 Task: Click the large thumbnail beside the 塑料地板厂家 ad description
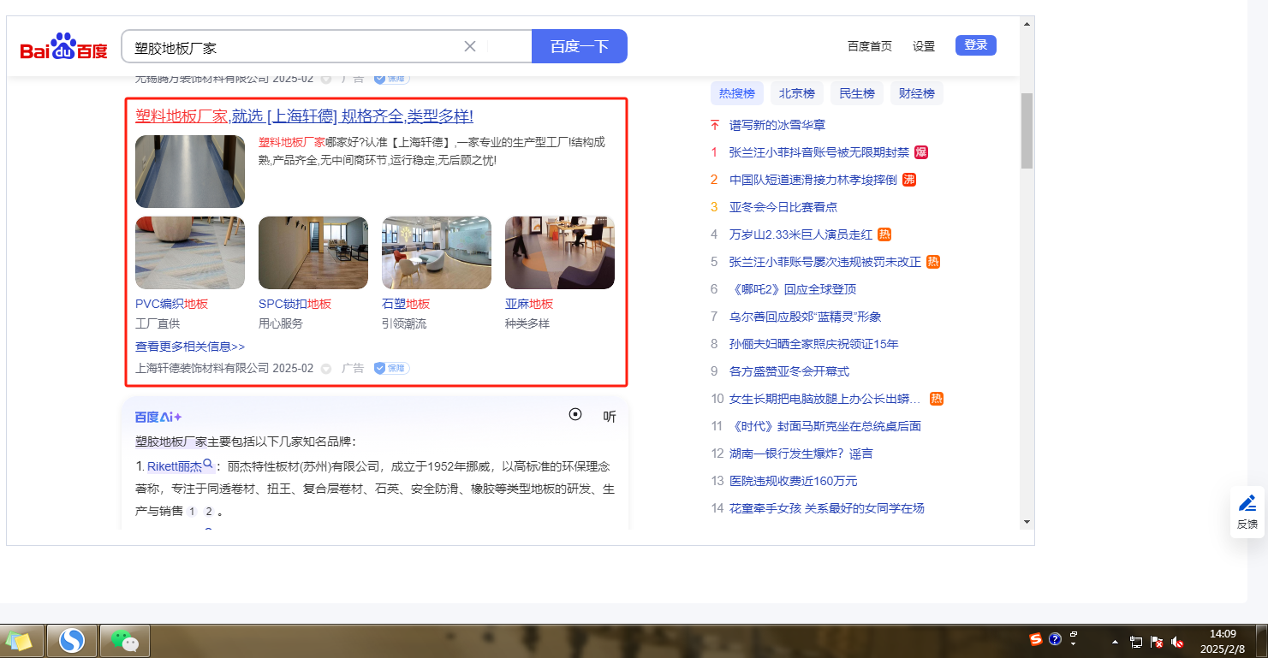pos(190,171)
